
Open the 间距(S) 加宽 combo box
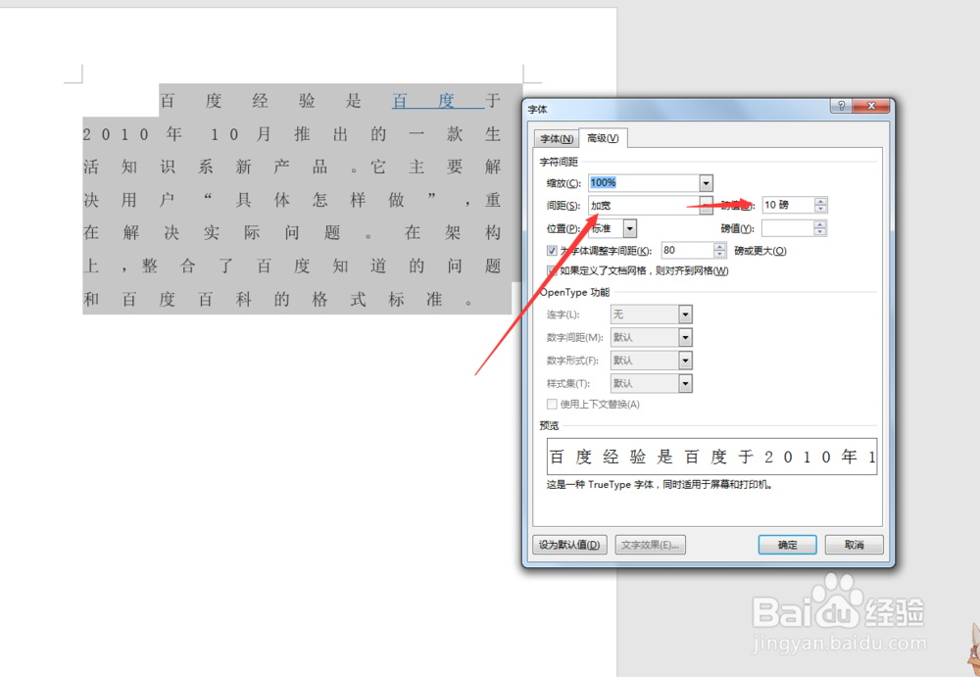(650, 205)
